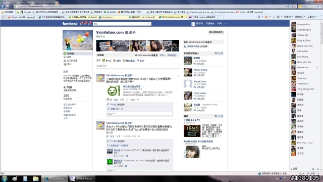Click the Windows Start orb
The height and width of the screenshot is (182, 323).
5,178
